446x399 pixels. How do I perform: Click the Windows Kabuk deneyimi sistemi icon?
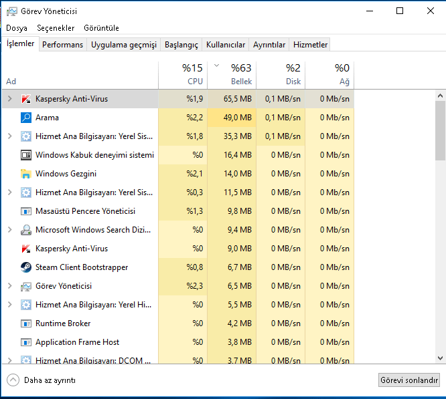26,155
